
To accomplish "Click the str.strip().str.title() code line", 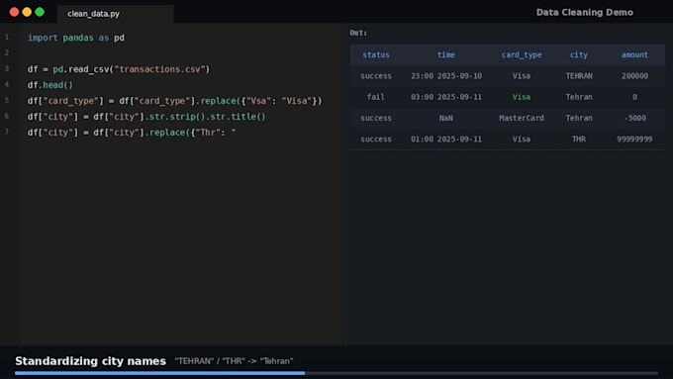I will pyautogui.click(x=146, y=117).
